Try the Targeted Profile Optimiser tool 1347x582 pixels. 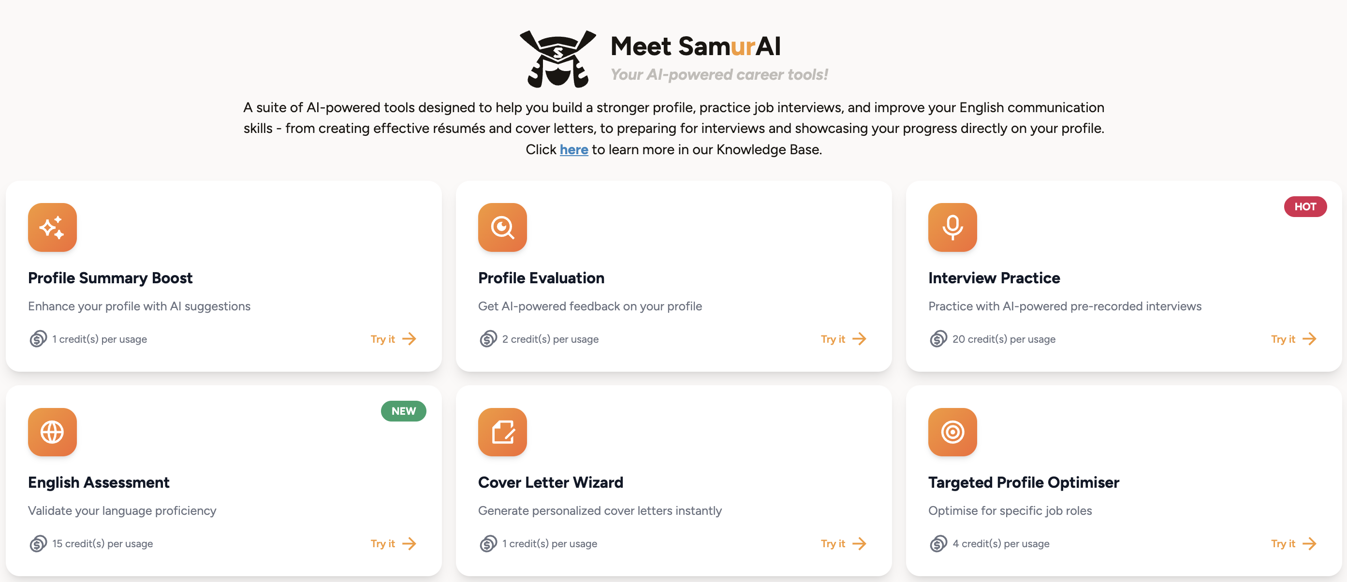click(x=1293, y=544)
